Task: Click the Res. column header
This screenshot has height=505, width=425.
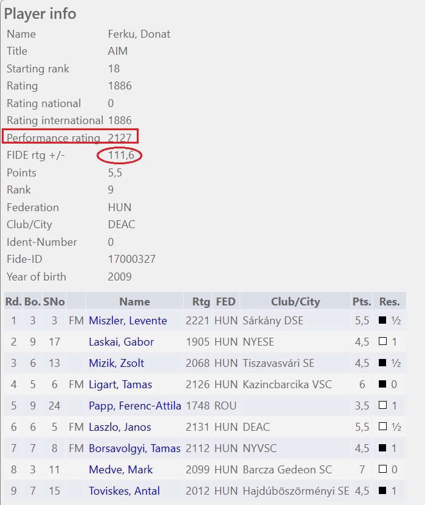Action: click(389, 301)
